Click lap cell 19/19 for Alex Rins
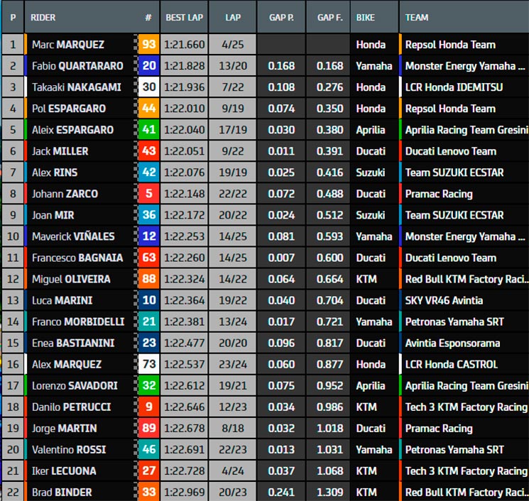Screen dimensions: 529x501 click(x=233, y=172)
